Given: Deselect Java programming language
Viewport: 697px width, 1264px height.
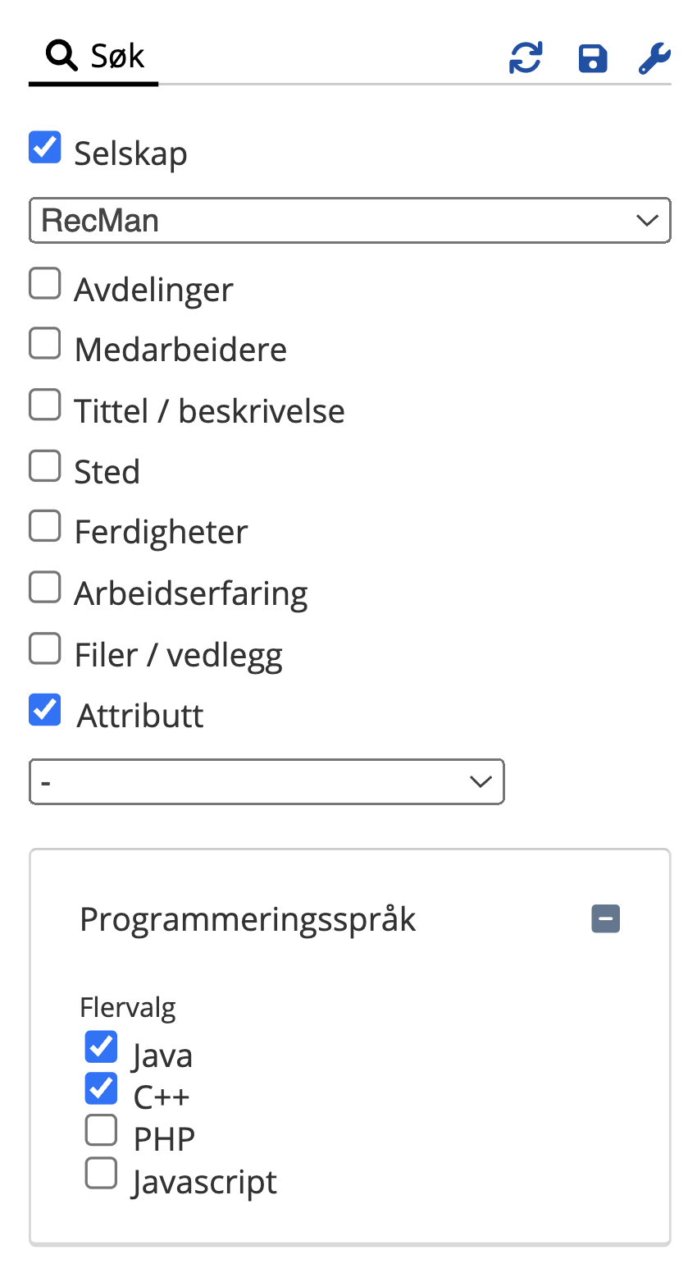Looking at the screenshot, I should (101, 1047).
